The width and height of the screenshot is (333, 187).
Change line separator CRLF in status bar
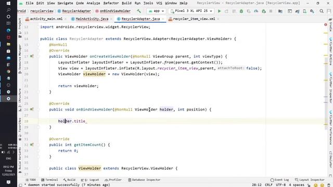pos(268,185)
